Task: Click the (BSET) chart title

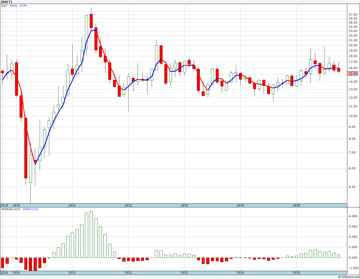Action: tap(7, 2)
